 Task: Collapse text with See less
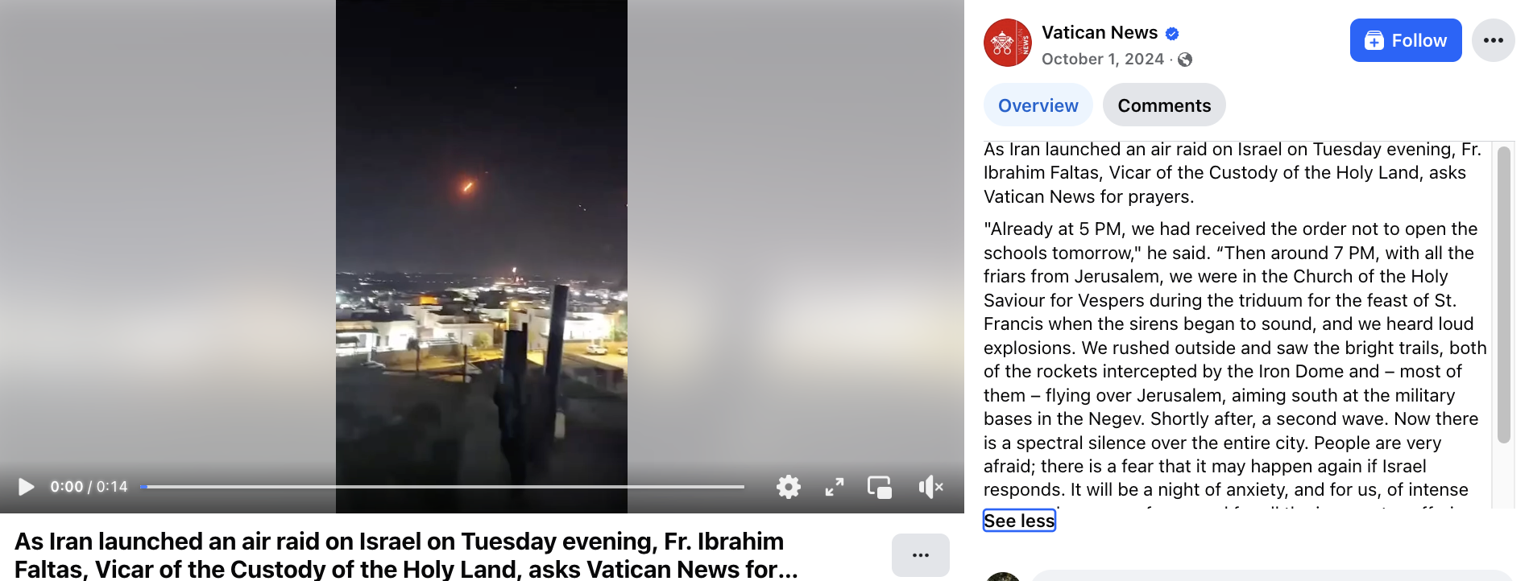(1019, 521)
